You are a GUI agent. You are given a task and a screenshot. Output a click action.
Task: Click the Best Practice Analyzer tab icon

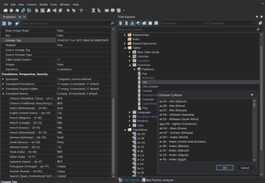[x=144, y=180]
